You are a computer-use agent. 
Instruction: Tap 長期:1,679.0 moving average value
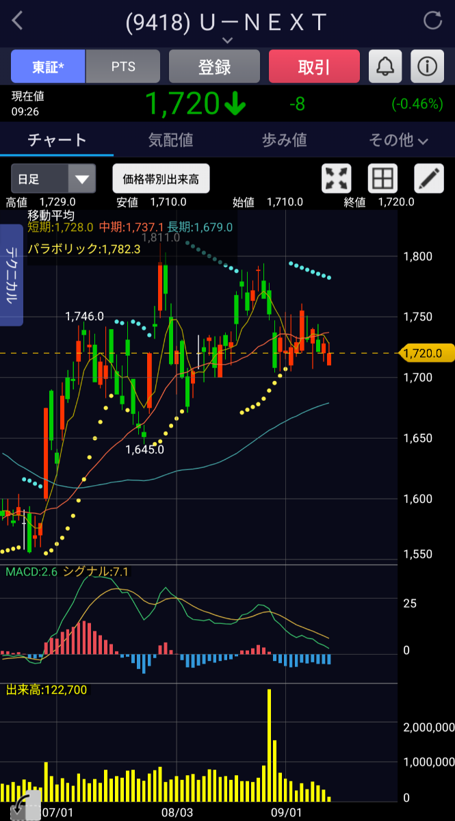200,227
